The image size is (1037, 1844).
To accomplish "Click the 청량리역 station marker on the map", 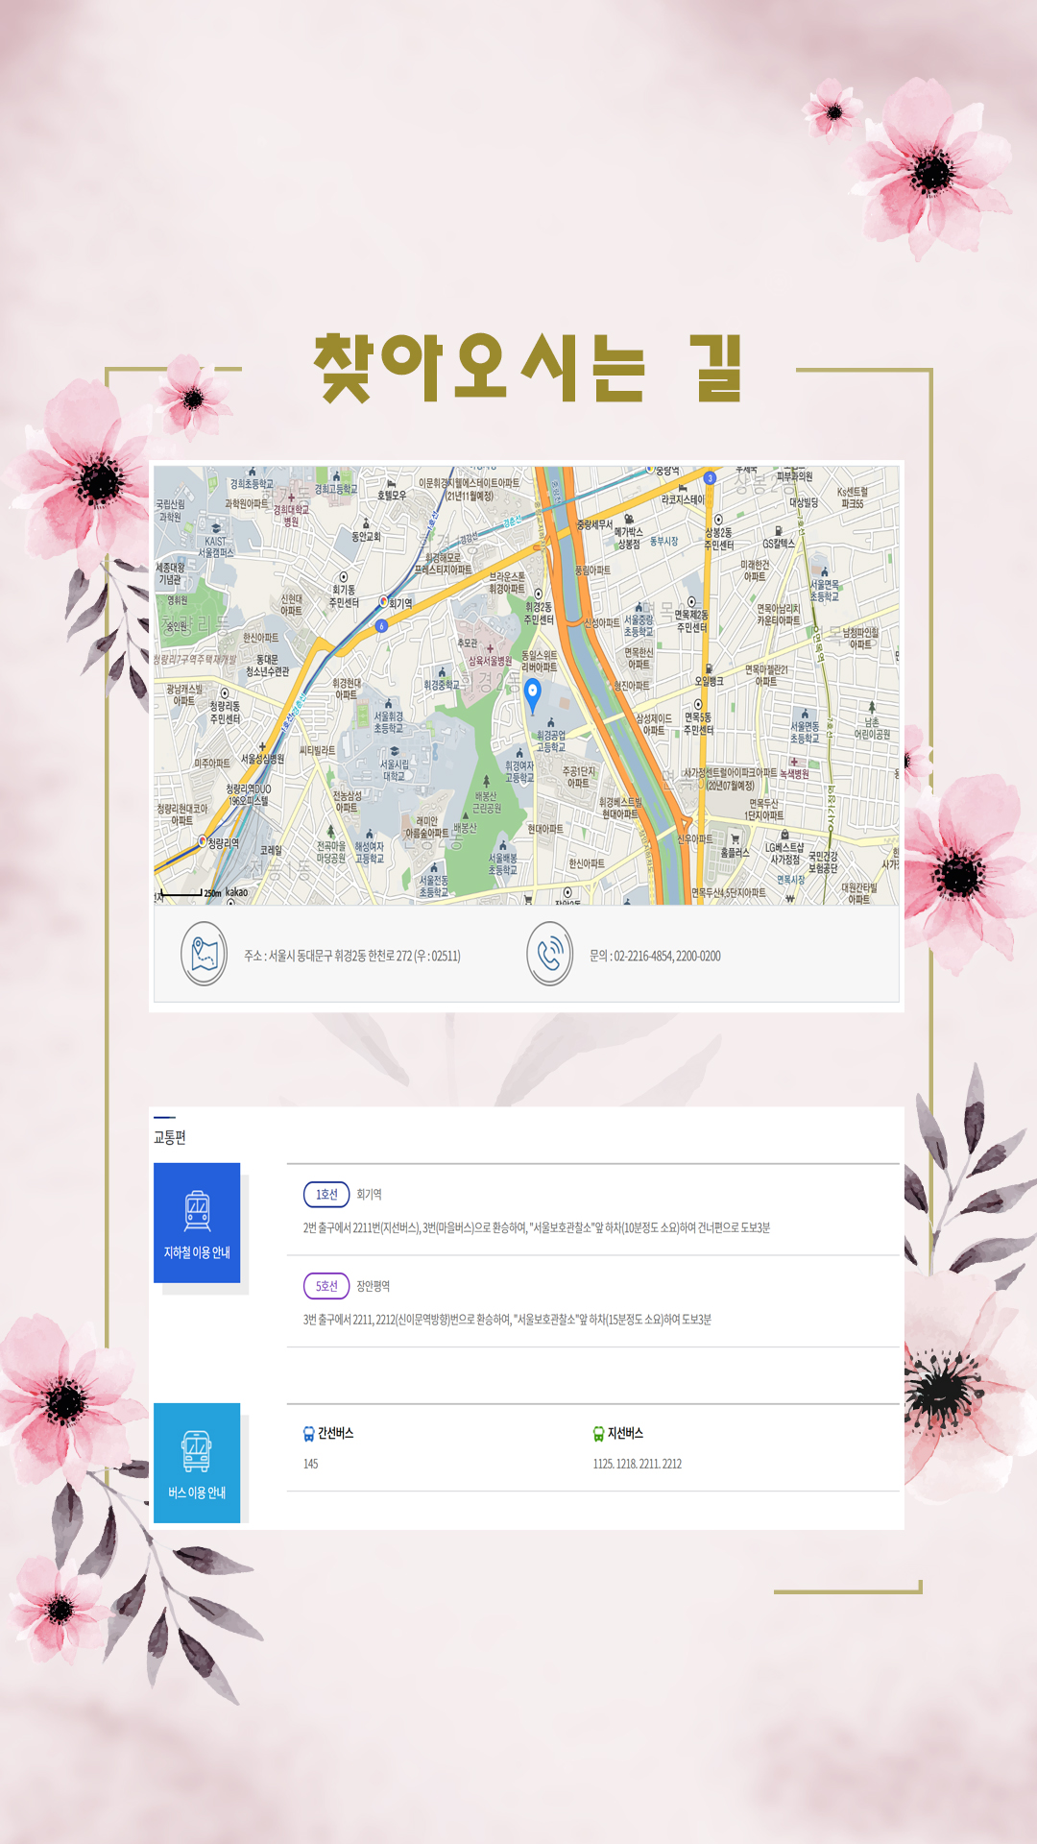I will [x=203, y=841].
